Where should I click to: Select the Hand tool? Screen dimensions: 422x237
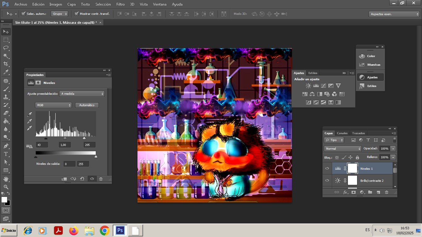point(6,179)
